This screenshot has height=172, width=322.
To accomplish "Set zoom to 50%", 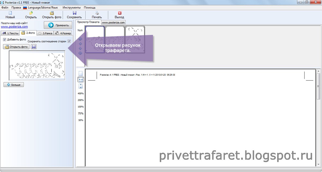I will click(x=81, y=120).
